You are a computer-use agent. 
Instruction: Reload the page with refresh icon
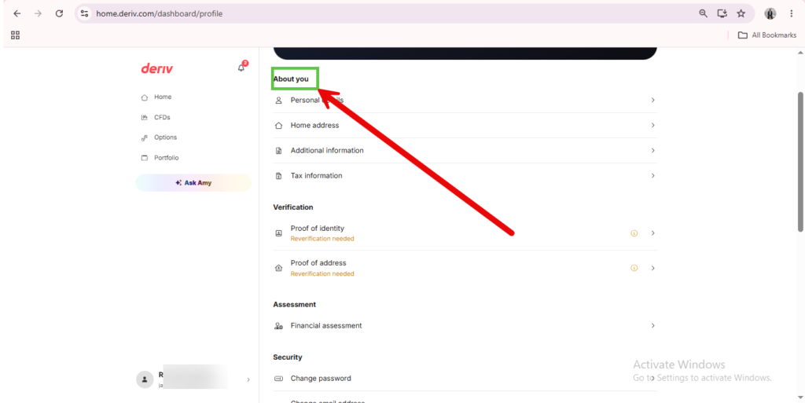tap(59, 14)
